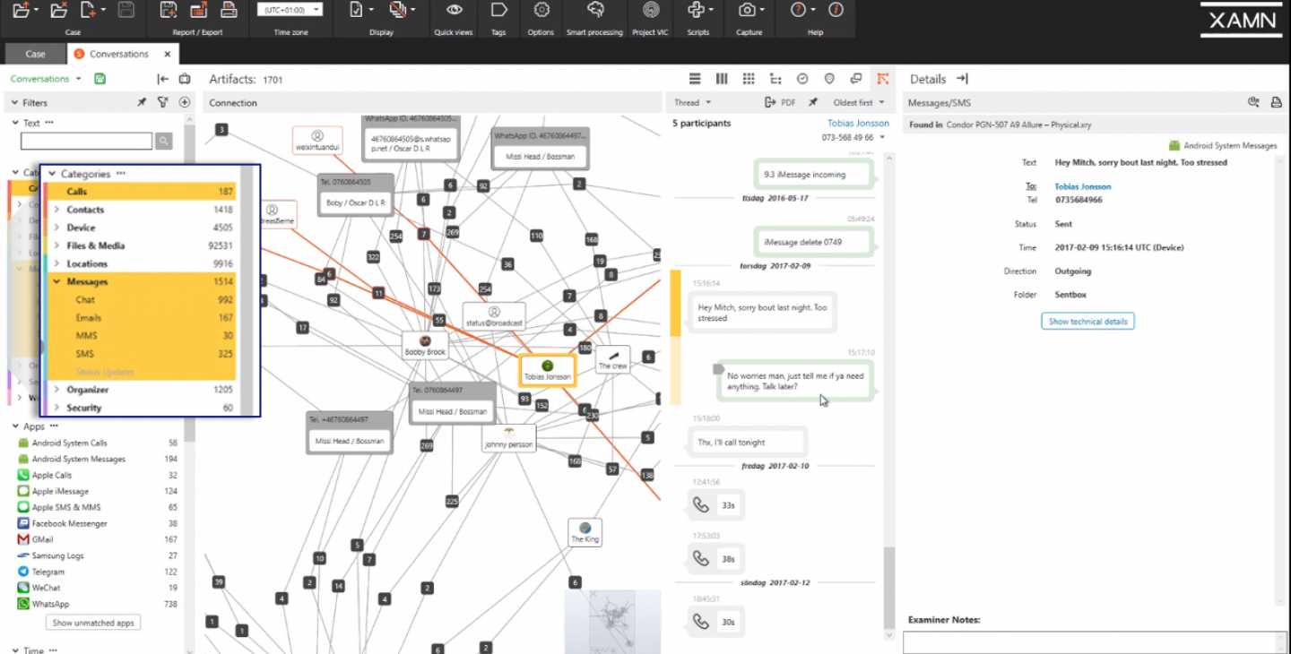Open the Conversations view dropdown
1291x654 pixels.
[46, 79]
